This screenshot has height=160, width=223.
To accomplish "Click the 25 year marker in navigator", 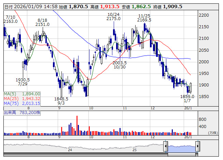I will (x=135, y=150).
